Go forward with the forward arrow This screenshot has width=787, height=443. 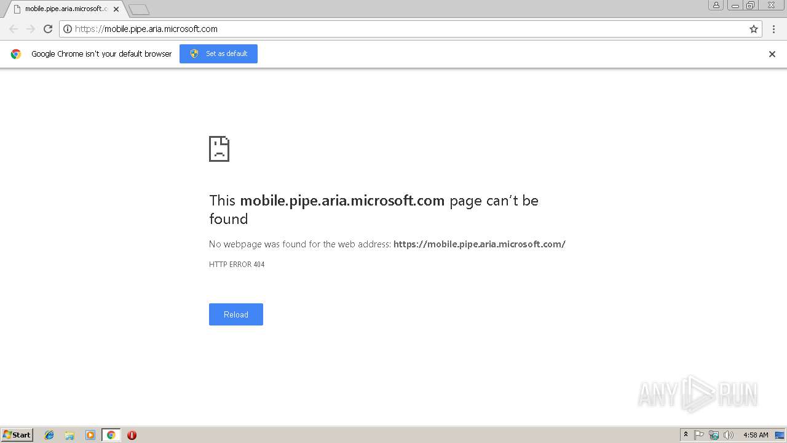pos(31,29)
